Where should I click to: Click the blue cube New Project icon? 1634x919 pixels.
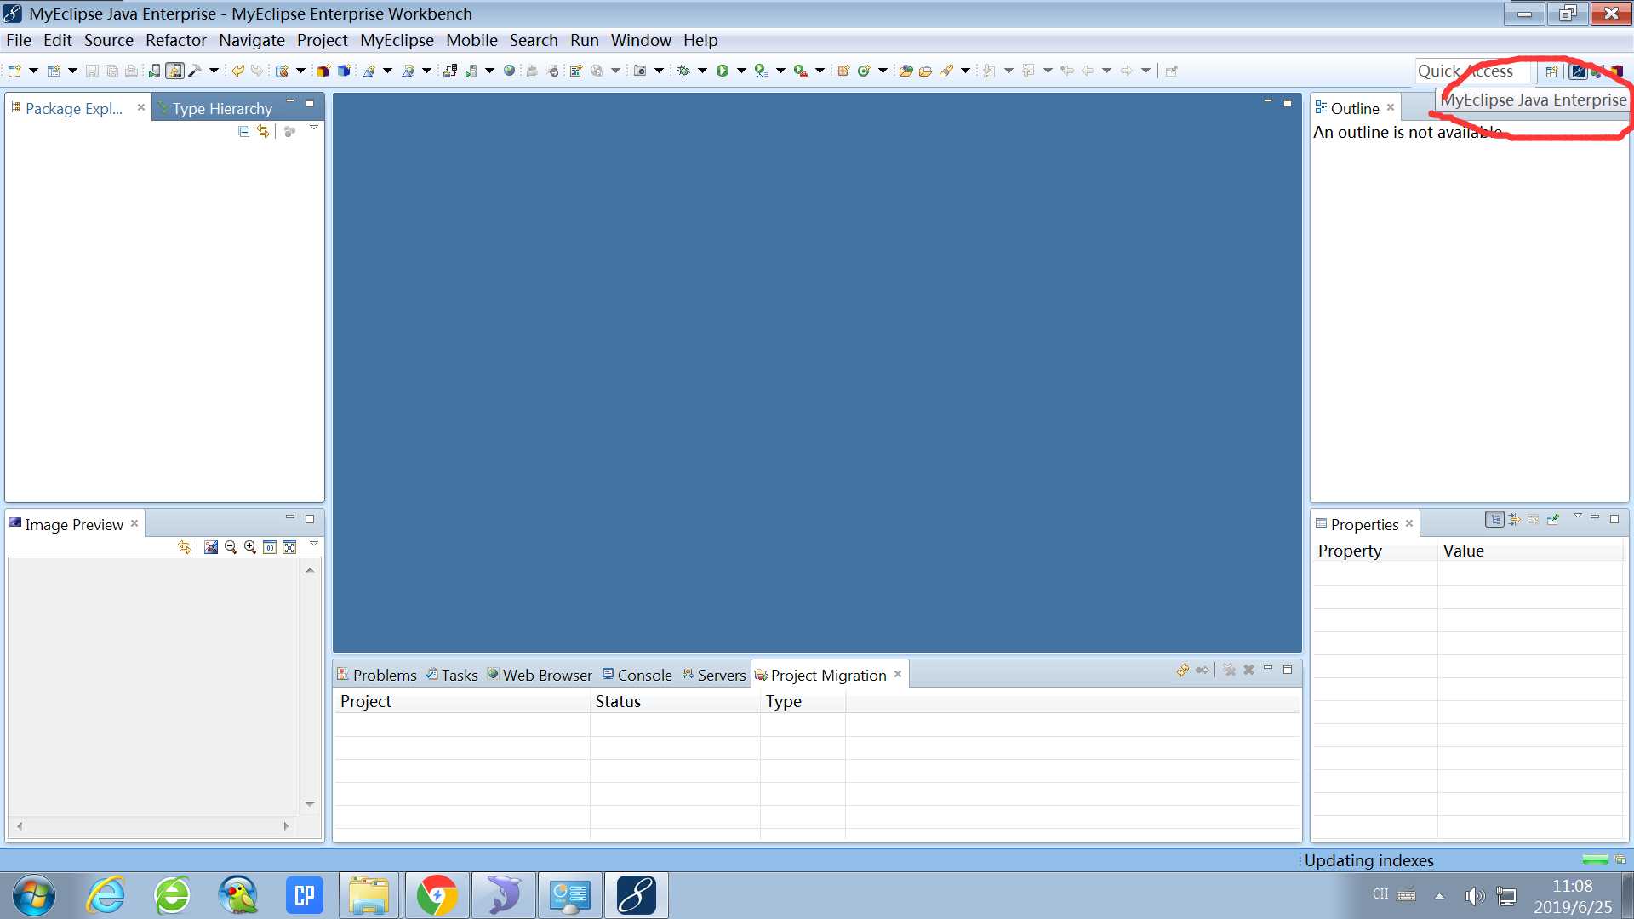click(x=345, y=71)
